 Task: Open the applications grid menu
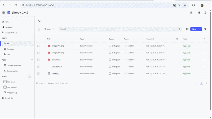point(199,12)
